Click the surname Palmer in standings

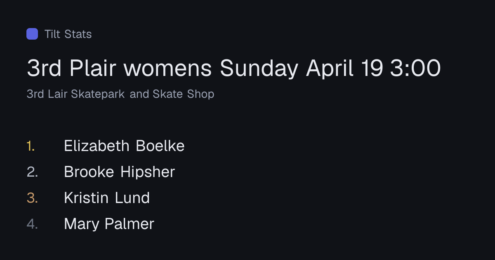click(x=129, y=224)
